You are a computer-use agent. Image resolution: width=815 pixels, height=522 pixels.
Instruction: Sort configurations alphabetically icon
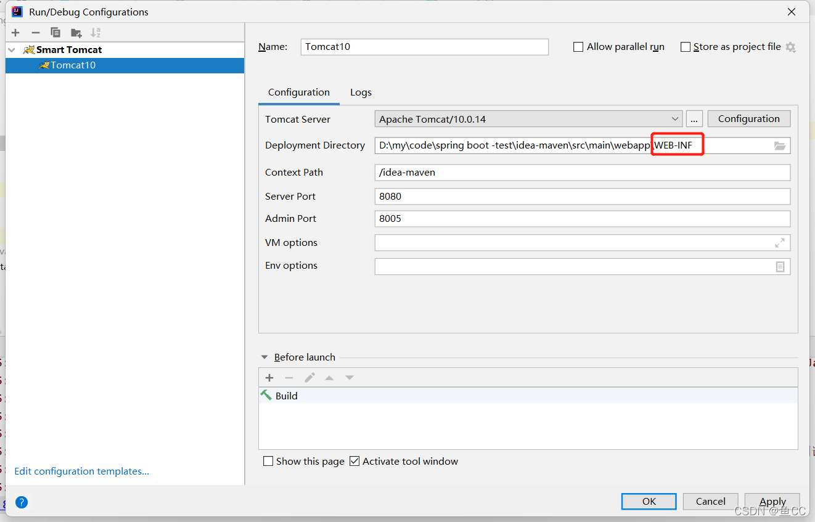point(96,33)
